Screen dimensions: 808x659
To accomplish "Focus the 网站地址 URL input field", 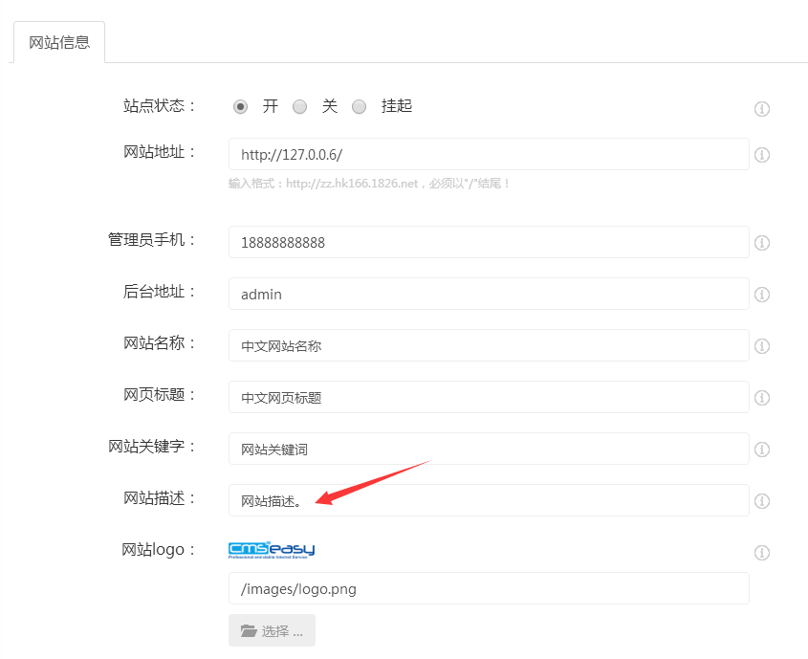I will click(x=488, y=155).
